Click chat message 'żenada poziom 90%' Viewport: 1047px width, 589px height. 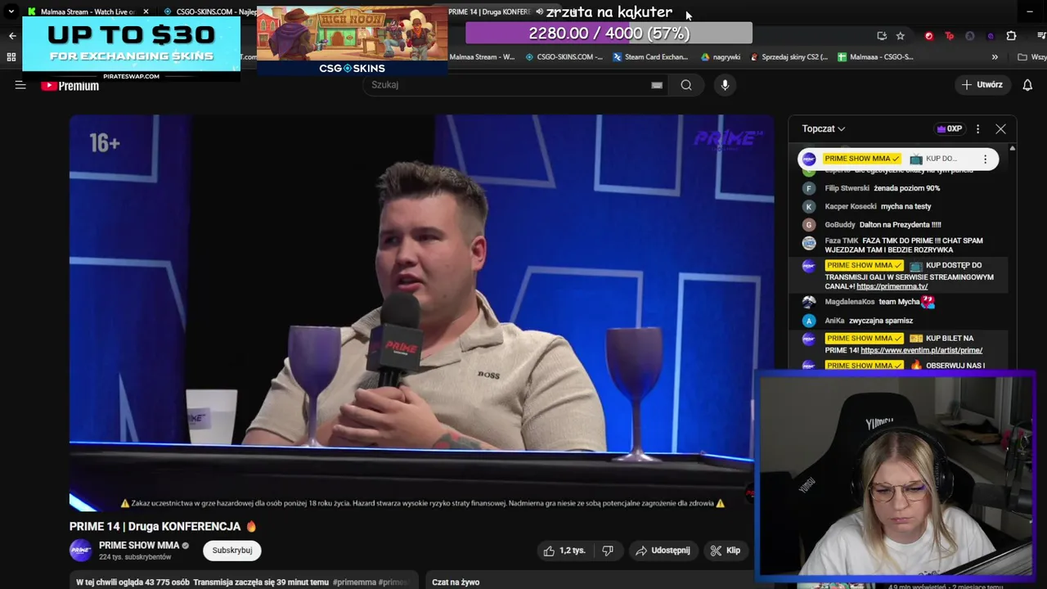point(906,188)
